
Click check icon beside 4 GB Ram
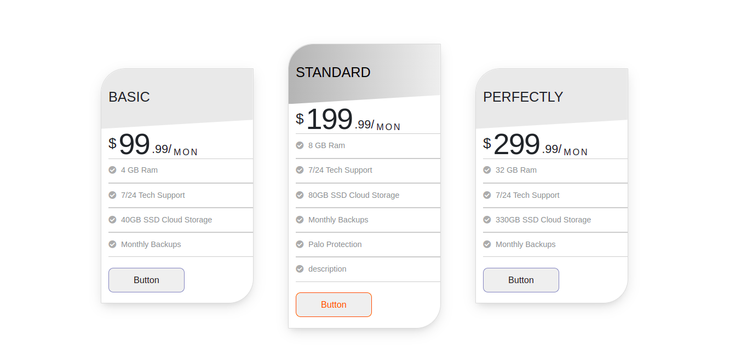112,170
